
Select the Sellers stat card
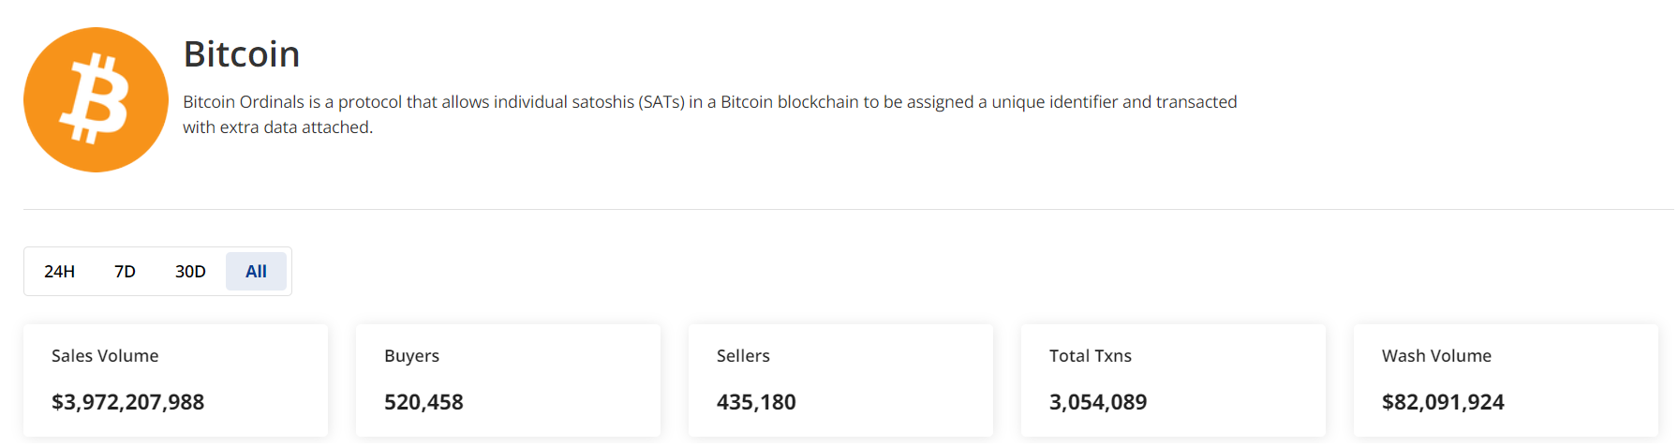coord(841,380)
